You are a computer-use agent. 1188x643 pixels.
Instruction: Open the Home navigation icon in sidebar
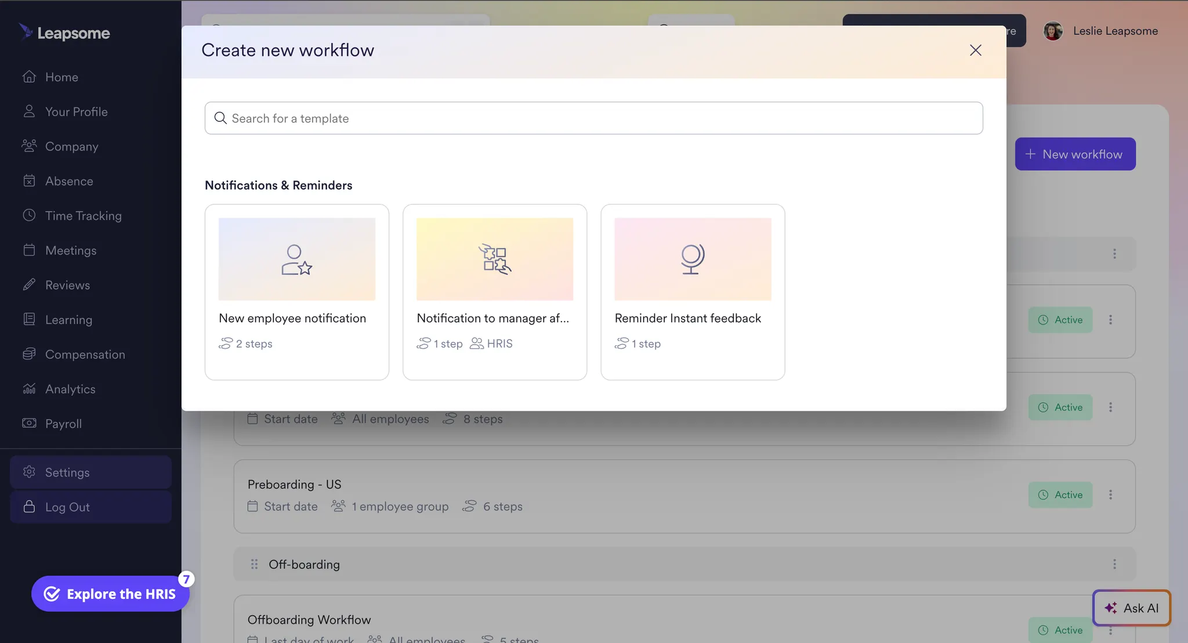pos(29,77)
